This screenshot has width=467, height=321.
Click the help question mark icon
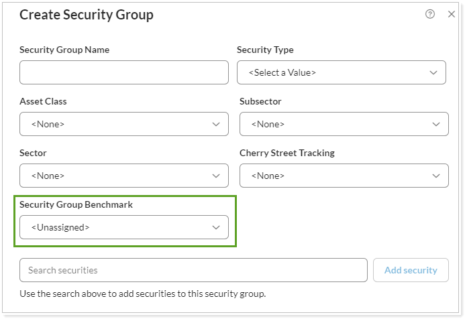[x=430, y=14]
